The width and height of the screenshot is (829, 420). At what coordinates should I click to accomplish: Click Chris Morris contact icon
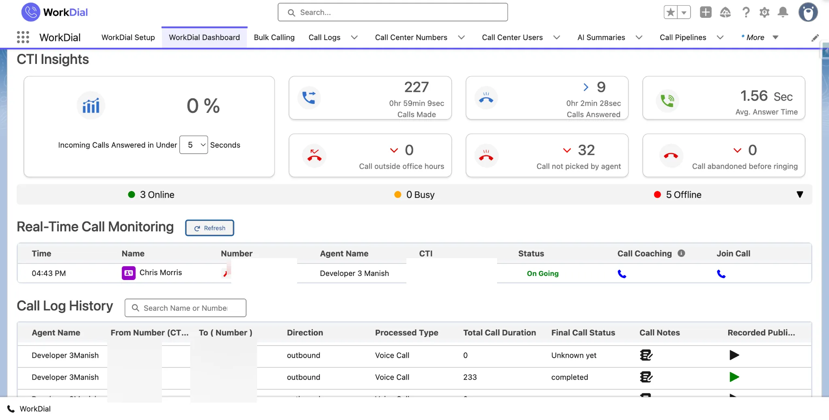(128, 273)
